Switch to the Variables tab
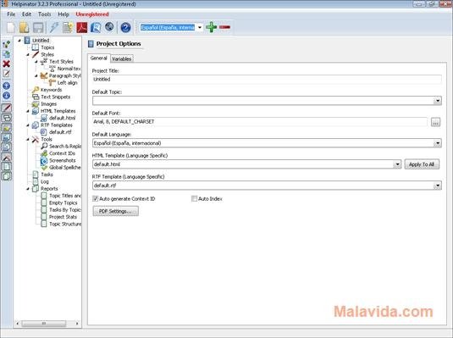Screen dimensions: 453x338 [122, 58]
